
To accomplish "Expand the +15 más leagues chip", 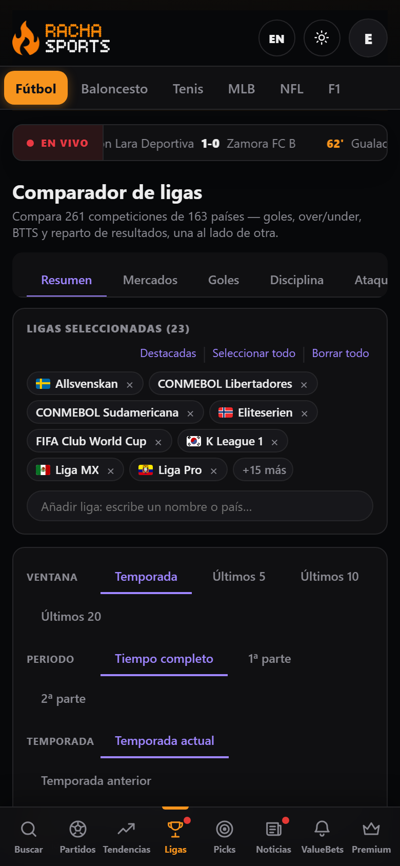I will click(x=264, y=470).
